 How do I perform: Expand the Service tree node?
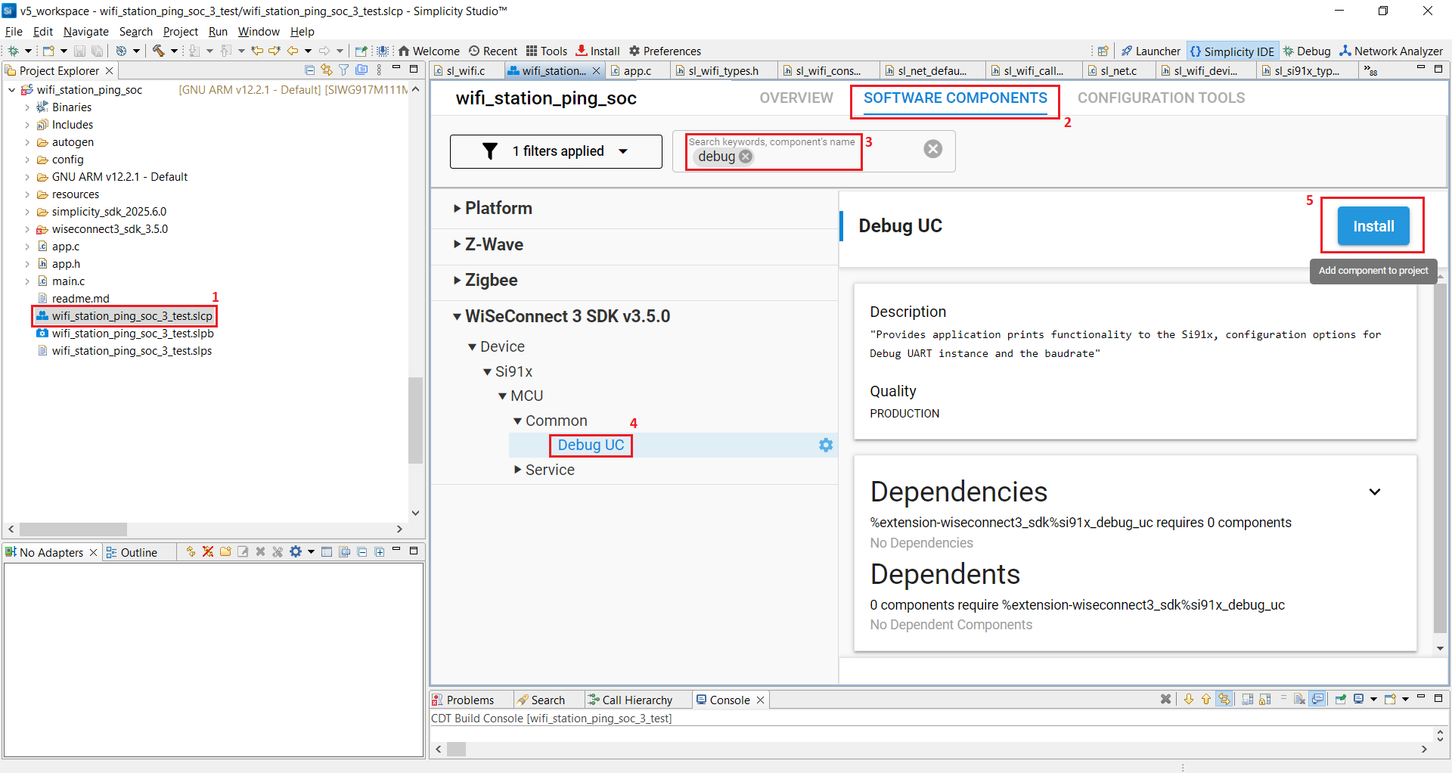click(517, 470)
